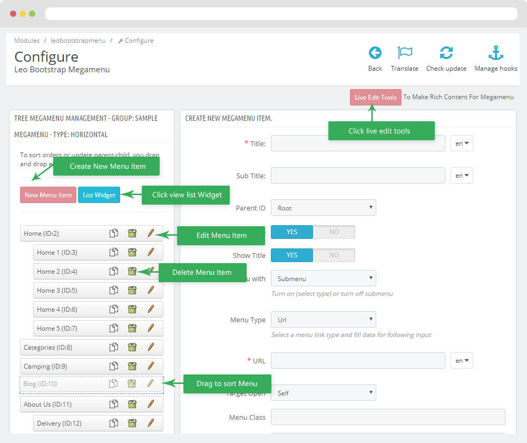Open leobootstrapmenu breadcrumb link
The image size is (527, 443).
(x=78, y=41)
